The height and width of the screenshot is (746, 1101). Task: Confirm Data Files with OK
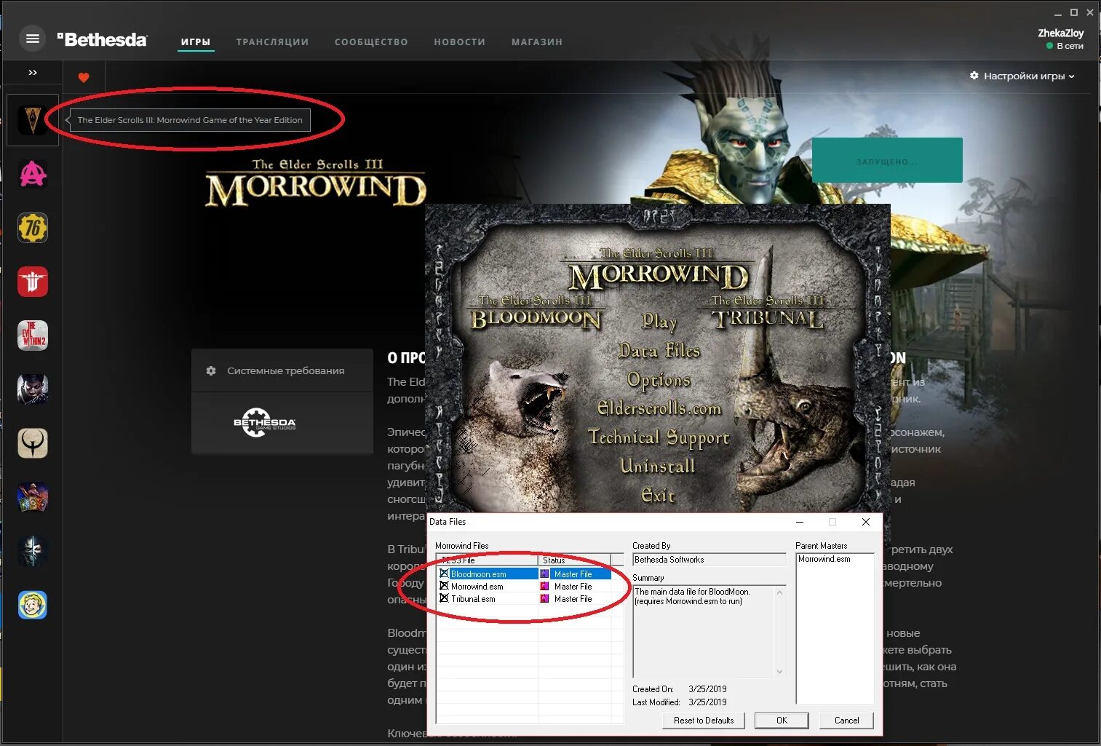[x=782, y=721]
